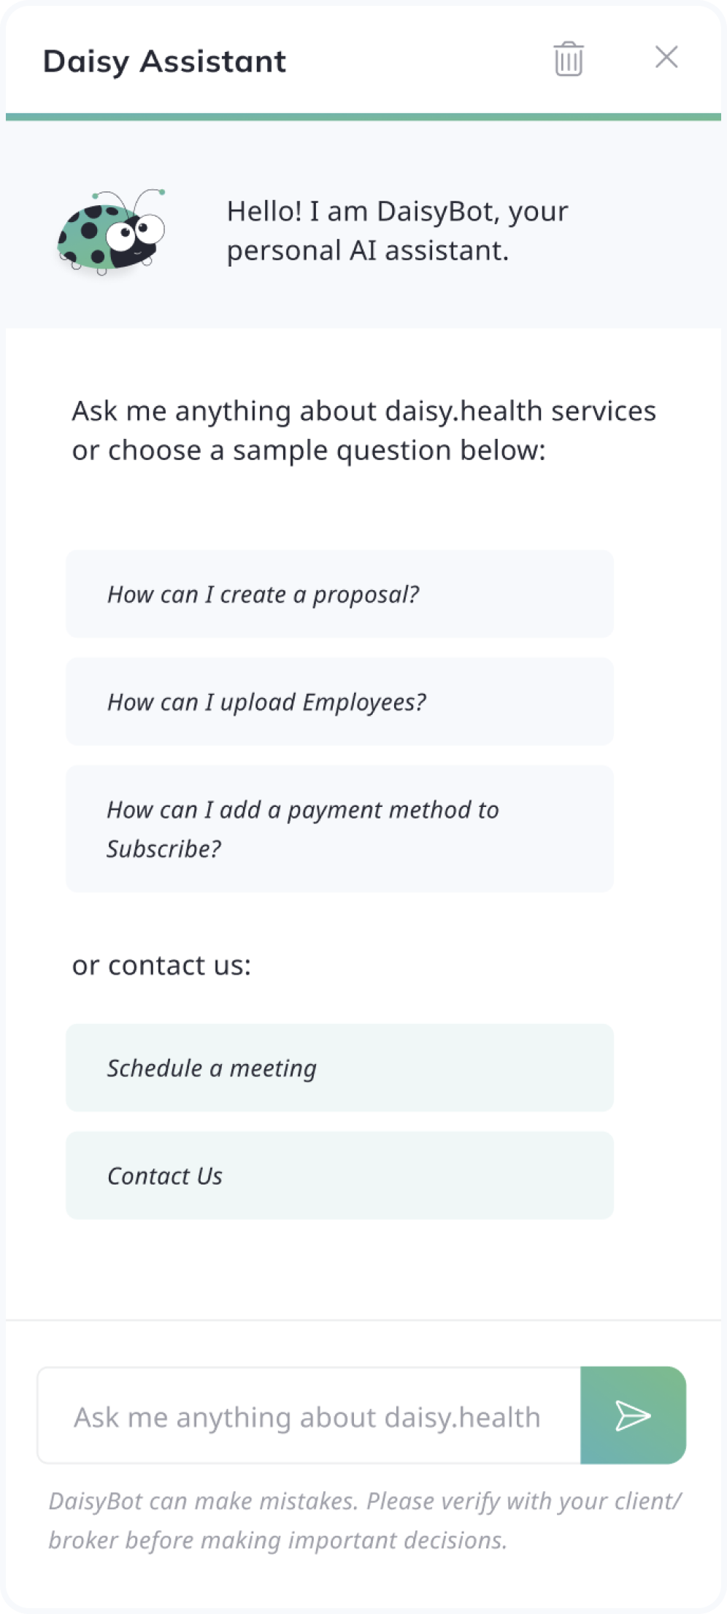Click the 'Daisy Assistant' header title
This screenshot has height=1614, width=727.
164,61
